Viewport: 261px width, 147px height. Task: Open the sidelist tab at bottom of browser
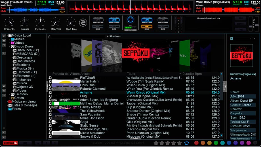coord(135,138)
